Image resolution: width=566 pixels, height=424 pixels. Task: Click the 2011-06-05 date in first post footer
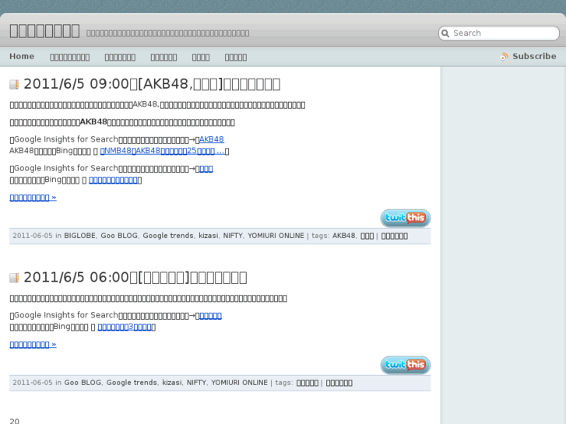(33, 236)
